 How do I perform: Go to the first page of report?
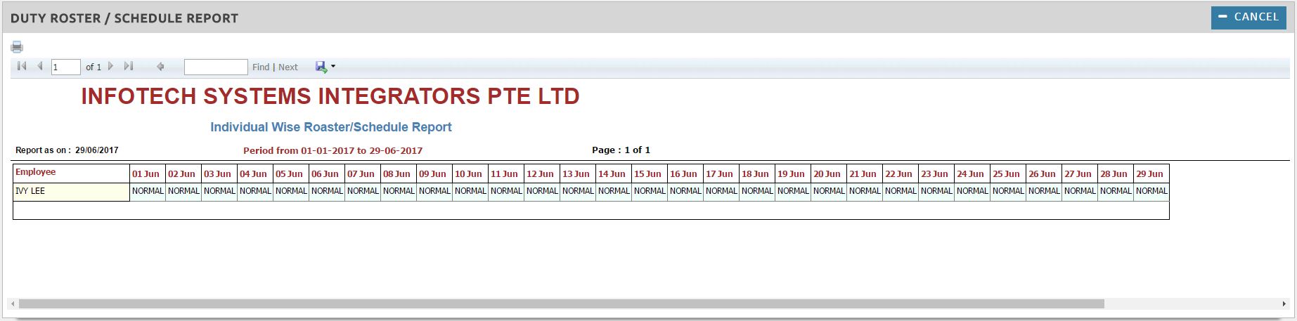pos(22,66)
